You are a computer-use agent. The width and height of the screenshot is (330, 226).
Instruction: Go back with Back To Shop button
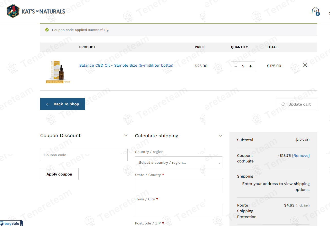click(x=62, y=104)
